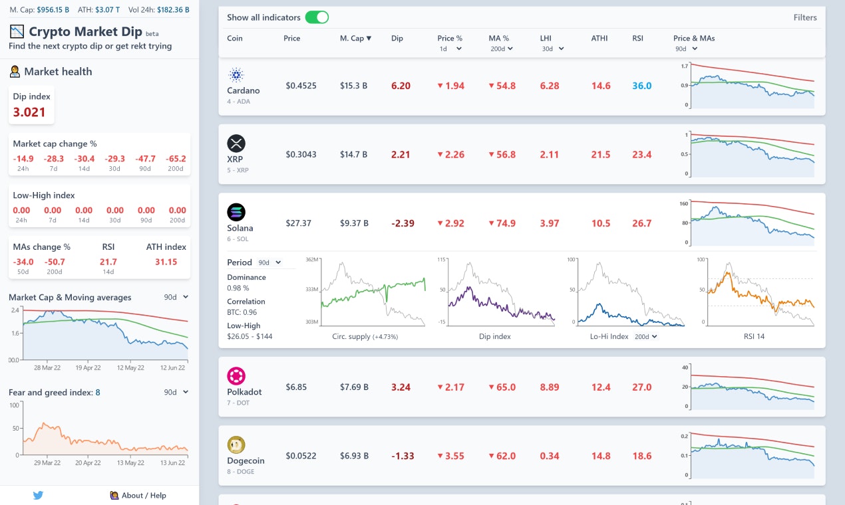Sort by Coin column header
This screenshot has width=845, height=505.
click(x=235, y=38)
